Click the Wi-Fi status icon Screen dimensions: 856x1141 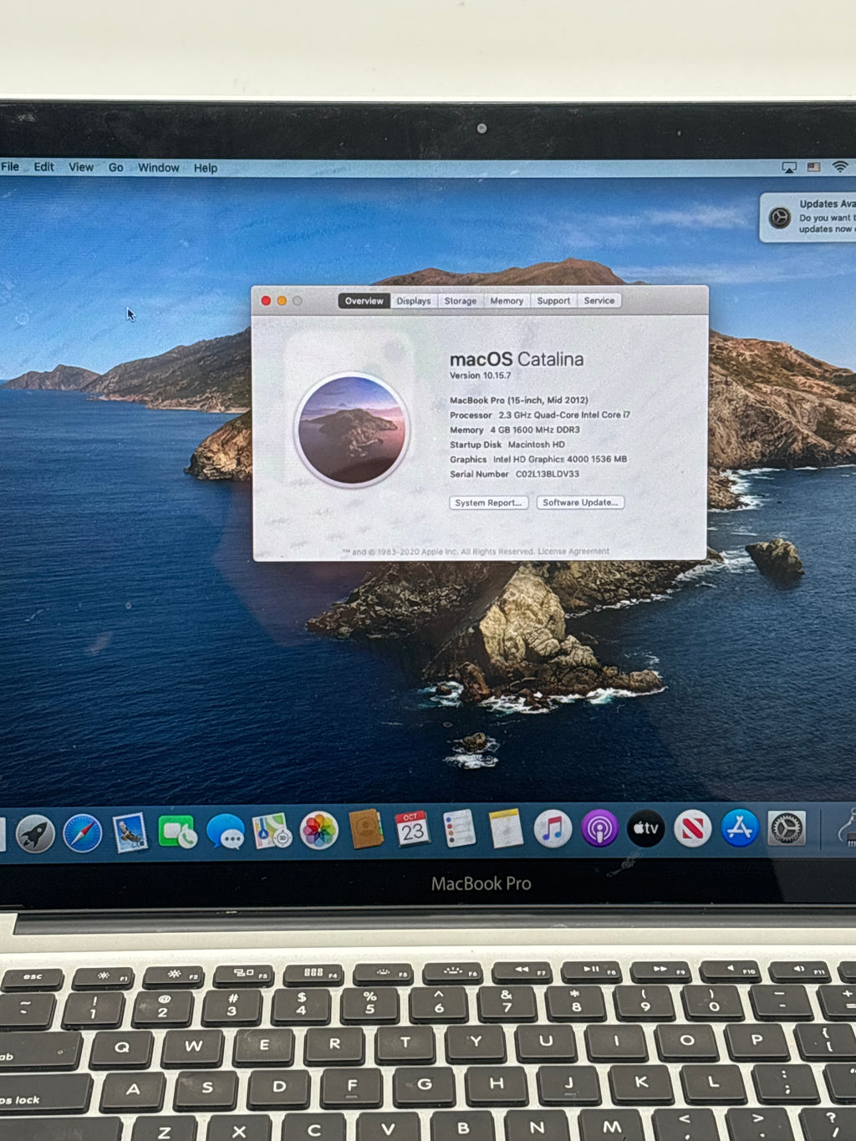tap(840, 167)
